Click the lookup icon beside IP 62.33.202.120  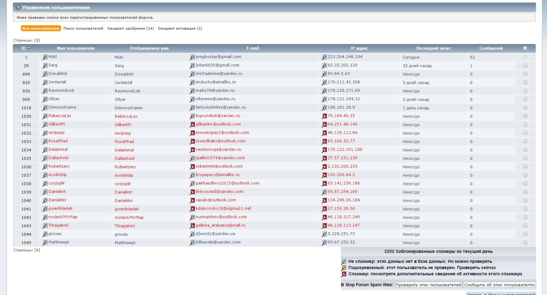coord(324,66)
